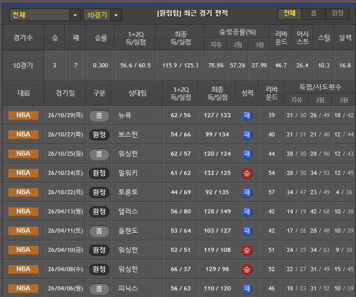
Task: Click the NBA badge in the 밀워키 row
Action: point(23,173)
